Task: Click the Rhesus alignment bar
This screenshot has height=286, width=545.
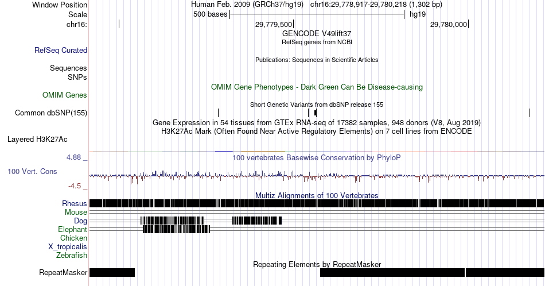Action: pyautogui.click(x=317, y=203)
